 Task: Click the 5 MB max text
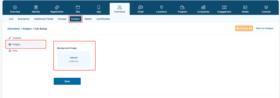(74, 62)
